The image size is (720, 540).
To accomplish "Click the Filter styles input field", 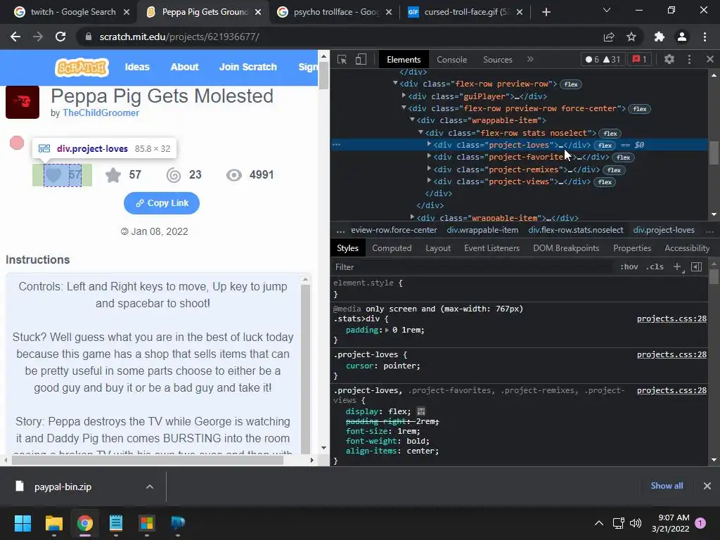I will coord(473,266).
